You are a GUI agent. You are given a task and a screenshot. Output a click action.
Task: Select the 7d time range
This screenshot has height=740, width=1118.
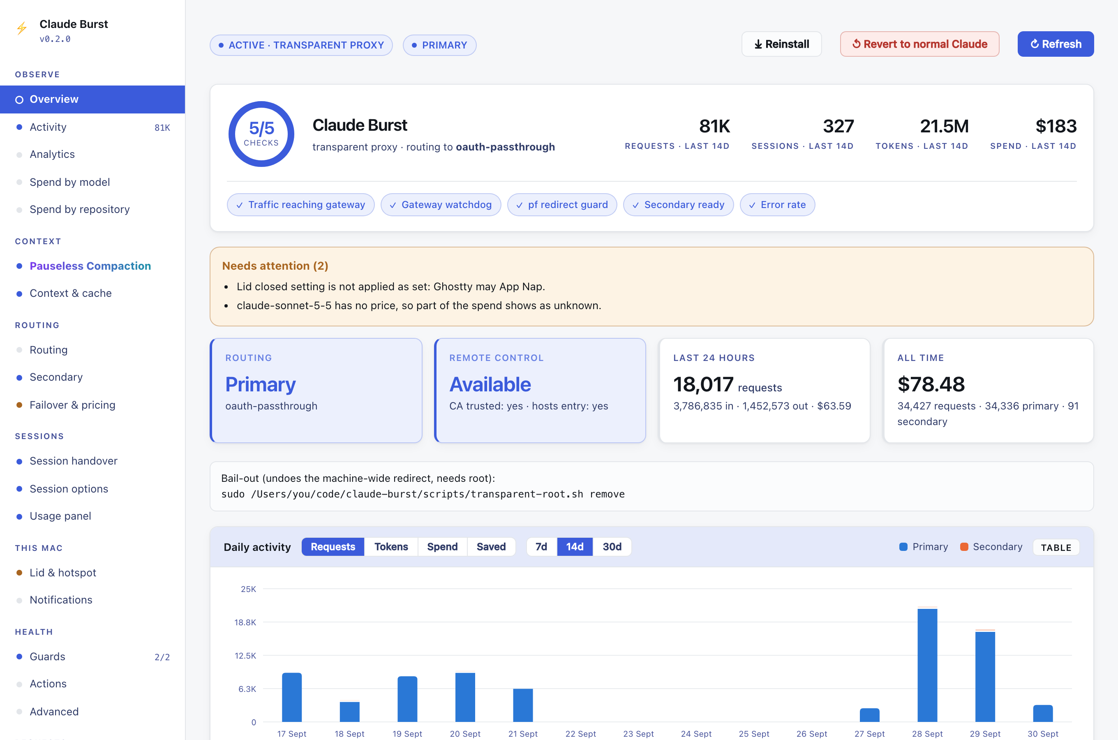(542, 546)
